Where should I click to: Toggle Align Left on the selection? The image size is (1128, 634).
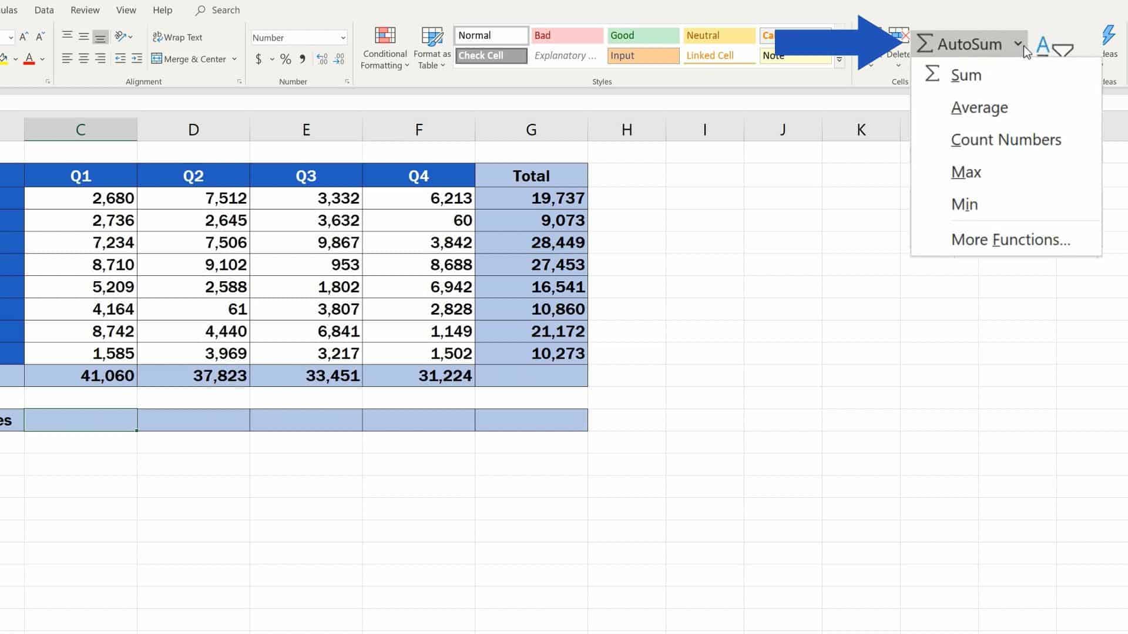point(67,58)
